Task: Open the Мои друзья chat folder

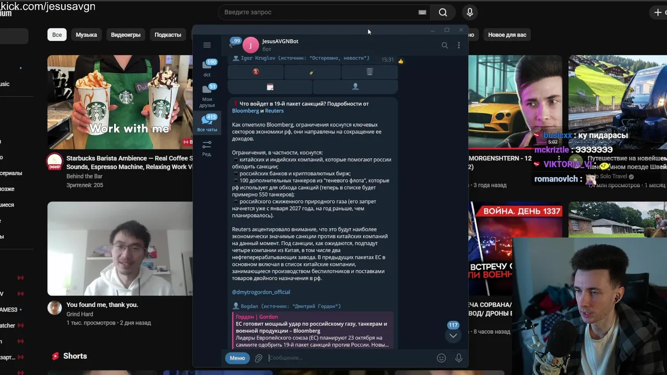Action: (x=207, y=95)
